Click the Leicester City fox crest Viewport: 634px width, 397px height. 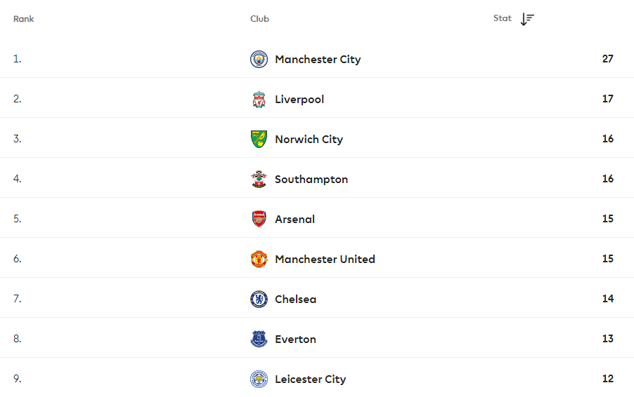(259, 379)
